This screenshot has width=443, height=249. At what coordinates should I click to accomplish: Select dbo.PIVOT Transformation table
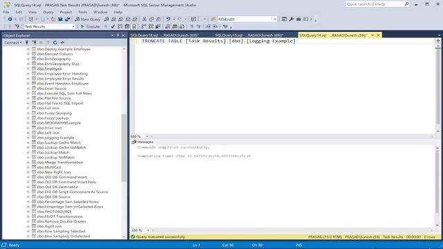[60, 216]
